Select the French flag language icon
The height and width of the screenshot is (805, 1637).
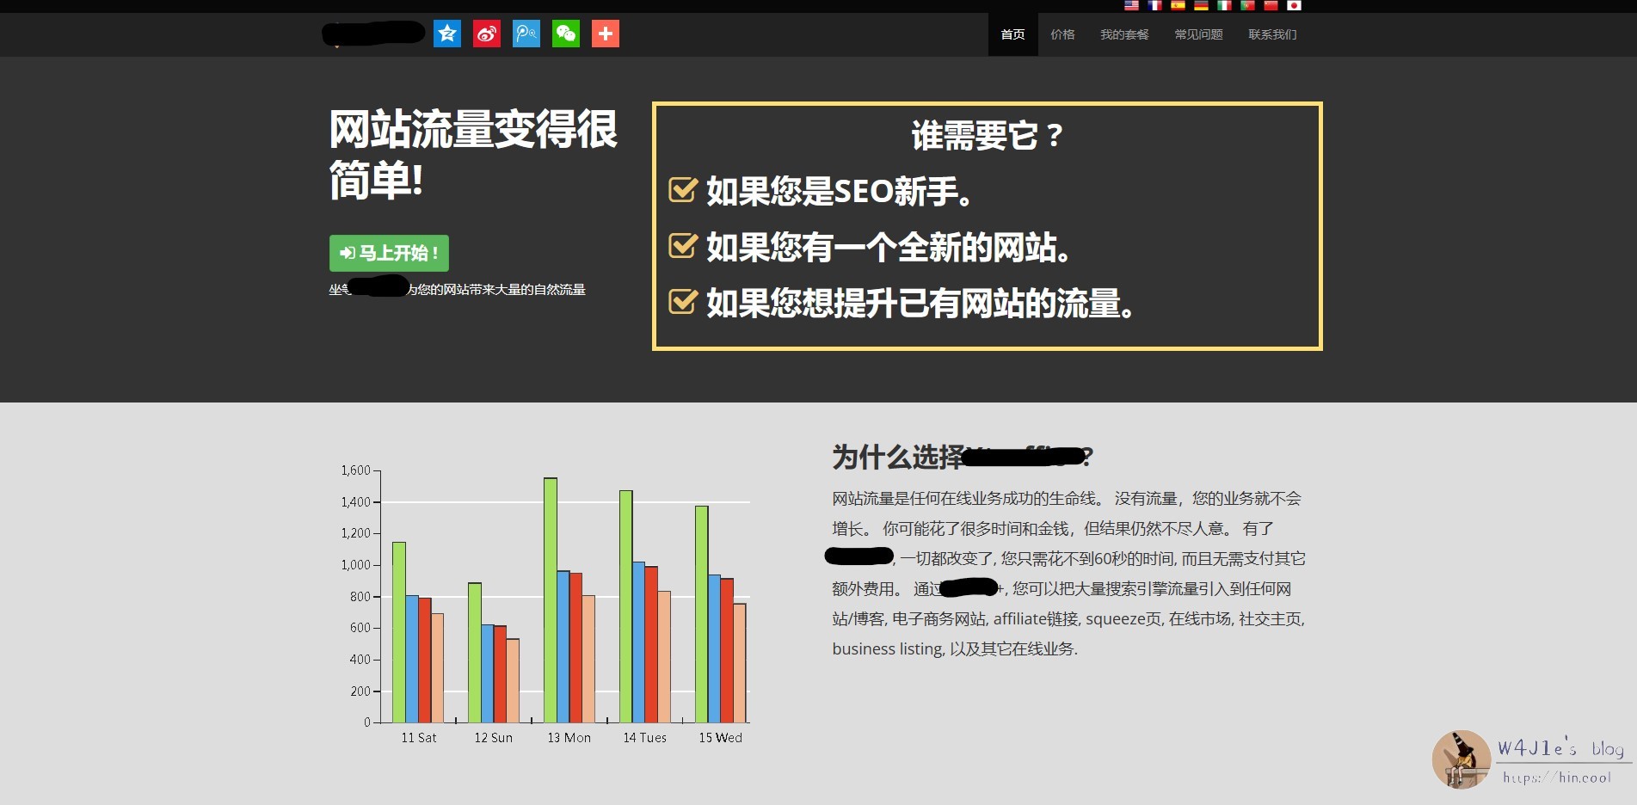pyautogui.click(x=1154, y=6)
